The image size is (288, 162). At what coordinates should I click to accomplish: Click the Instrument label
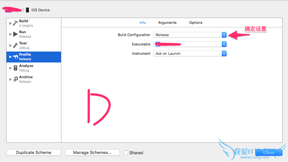(141, 53)
